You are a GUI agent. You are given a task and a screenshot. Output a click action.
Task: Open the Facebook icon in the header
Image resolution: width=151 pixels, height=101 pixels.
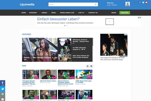click(x=140, y=3)
